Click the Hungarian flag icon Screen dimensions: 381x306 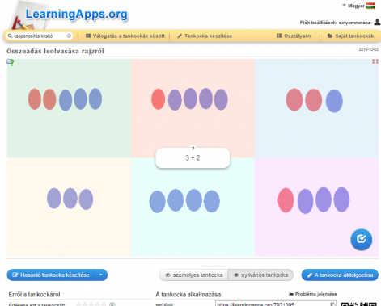click(370, 6)
